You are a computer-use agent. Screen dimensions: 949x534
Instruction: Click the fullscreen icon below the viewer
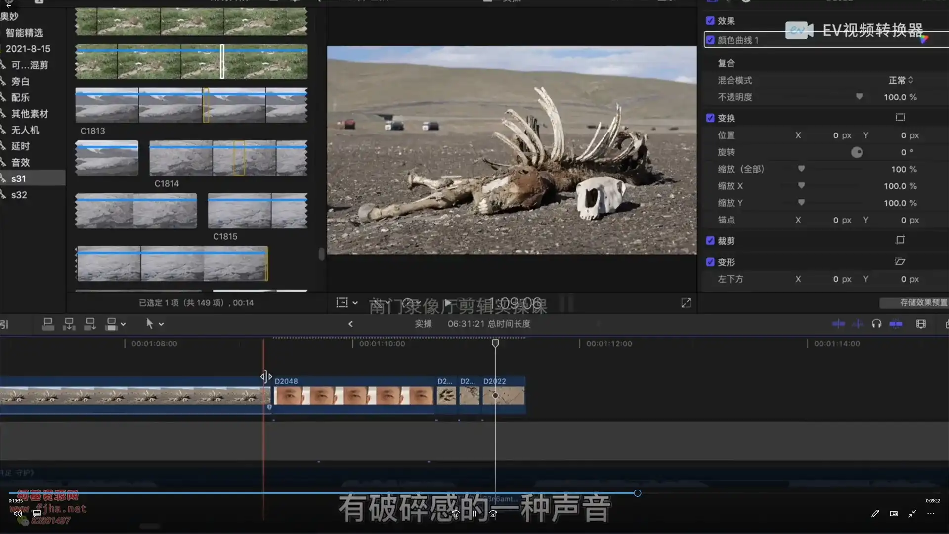(x=687, y=302)
